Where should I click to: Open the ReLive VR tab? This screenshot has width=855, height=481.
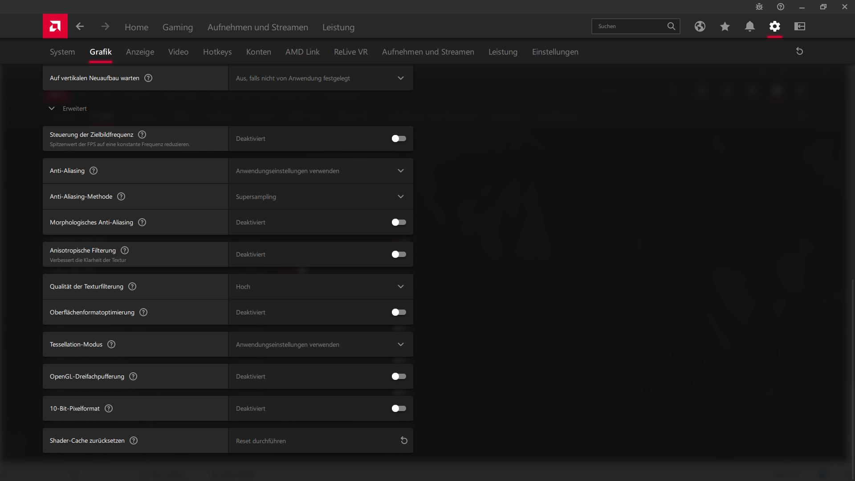coord(351,52)
